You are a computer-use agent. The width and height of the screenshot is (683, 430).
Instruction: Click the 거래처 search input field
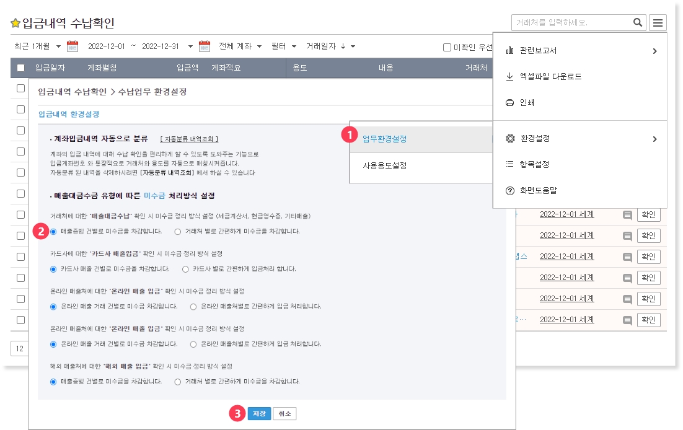[570, 23]
